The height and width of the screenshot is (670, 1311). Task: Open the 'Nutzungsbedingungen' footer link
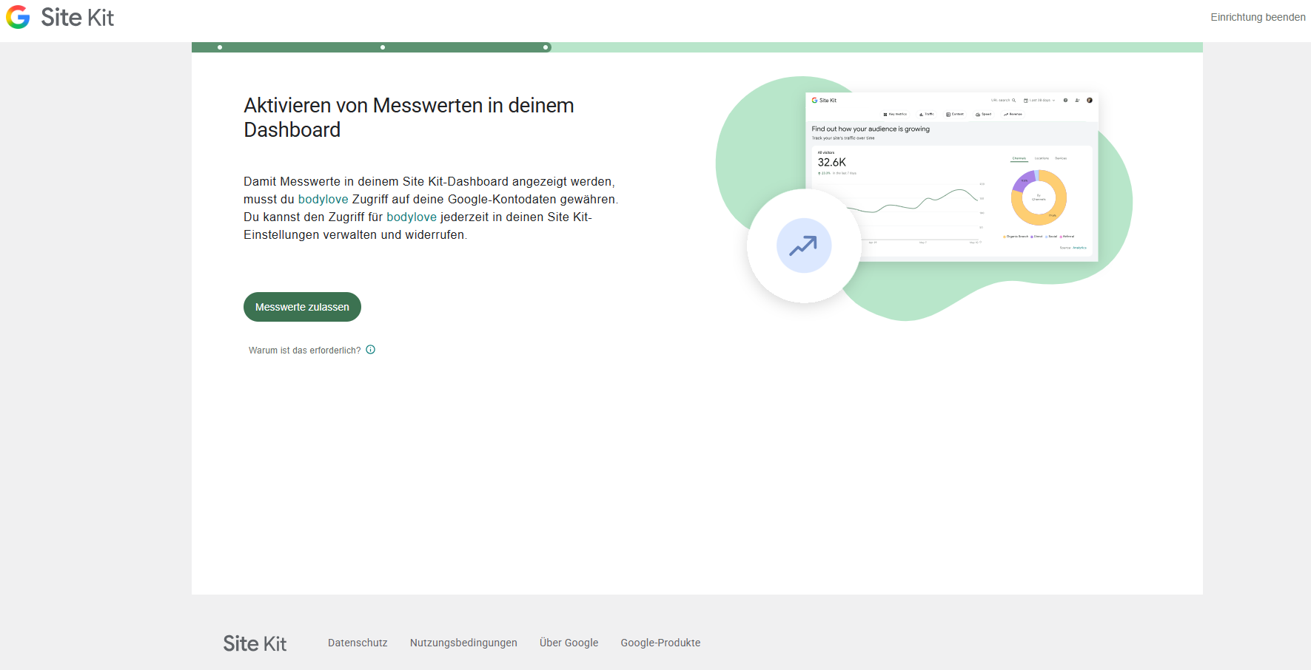(463, 643)
